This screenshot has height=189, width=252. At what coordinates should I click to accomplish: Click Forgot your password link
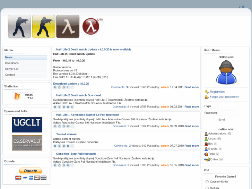pos(224,97)
